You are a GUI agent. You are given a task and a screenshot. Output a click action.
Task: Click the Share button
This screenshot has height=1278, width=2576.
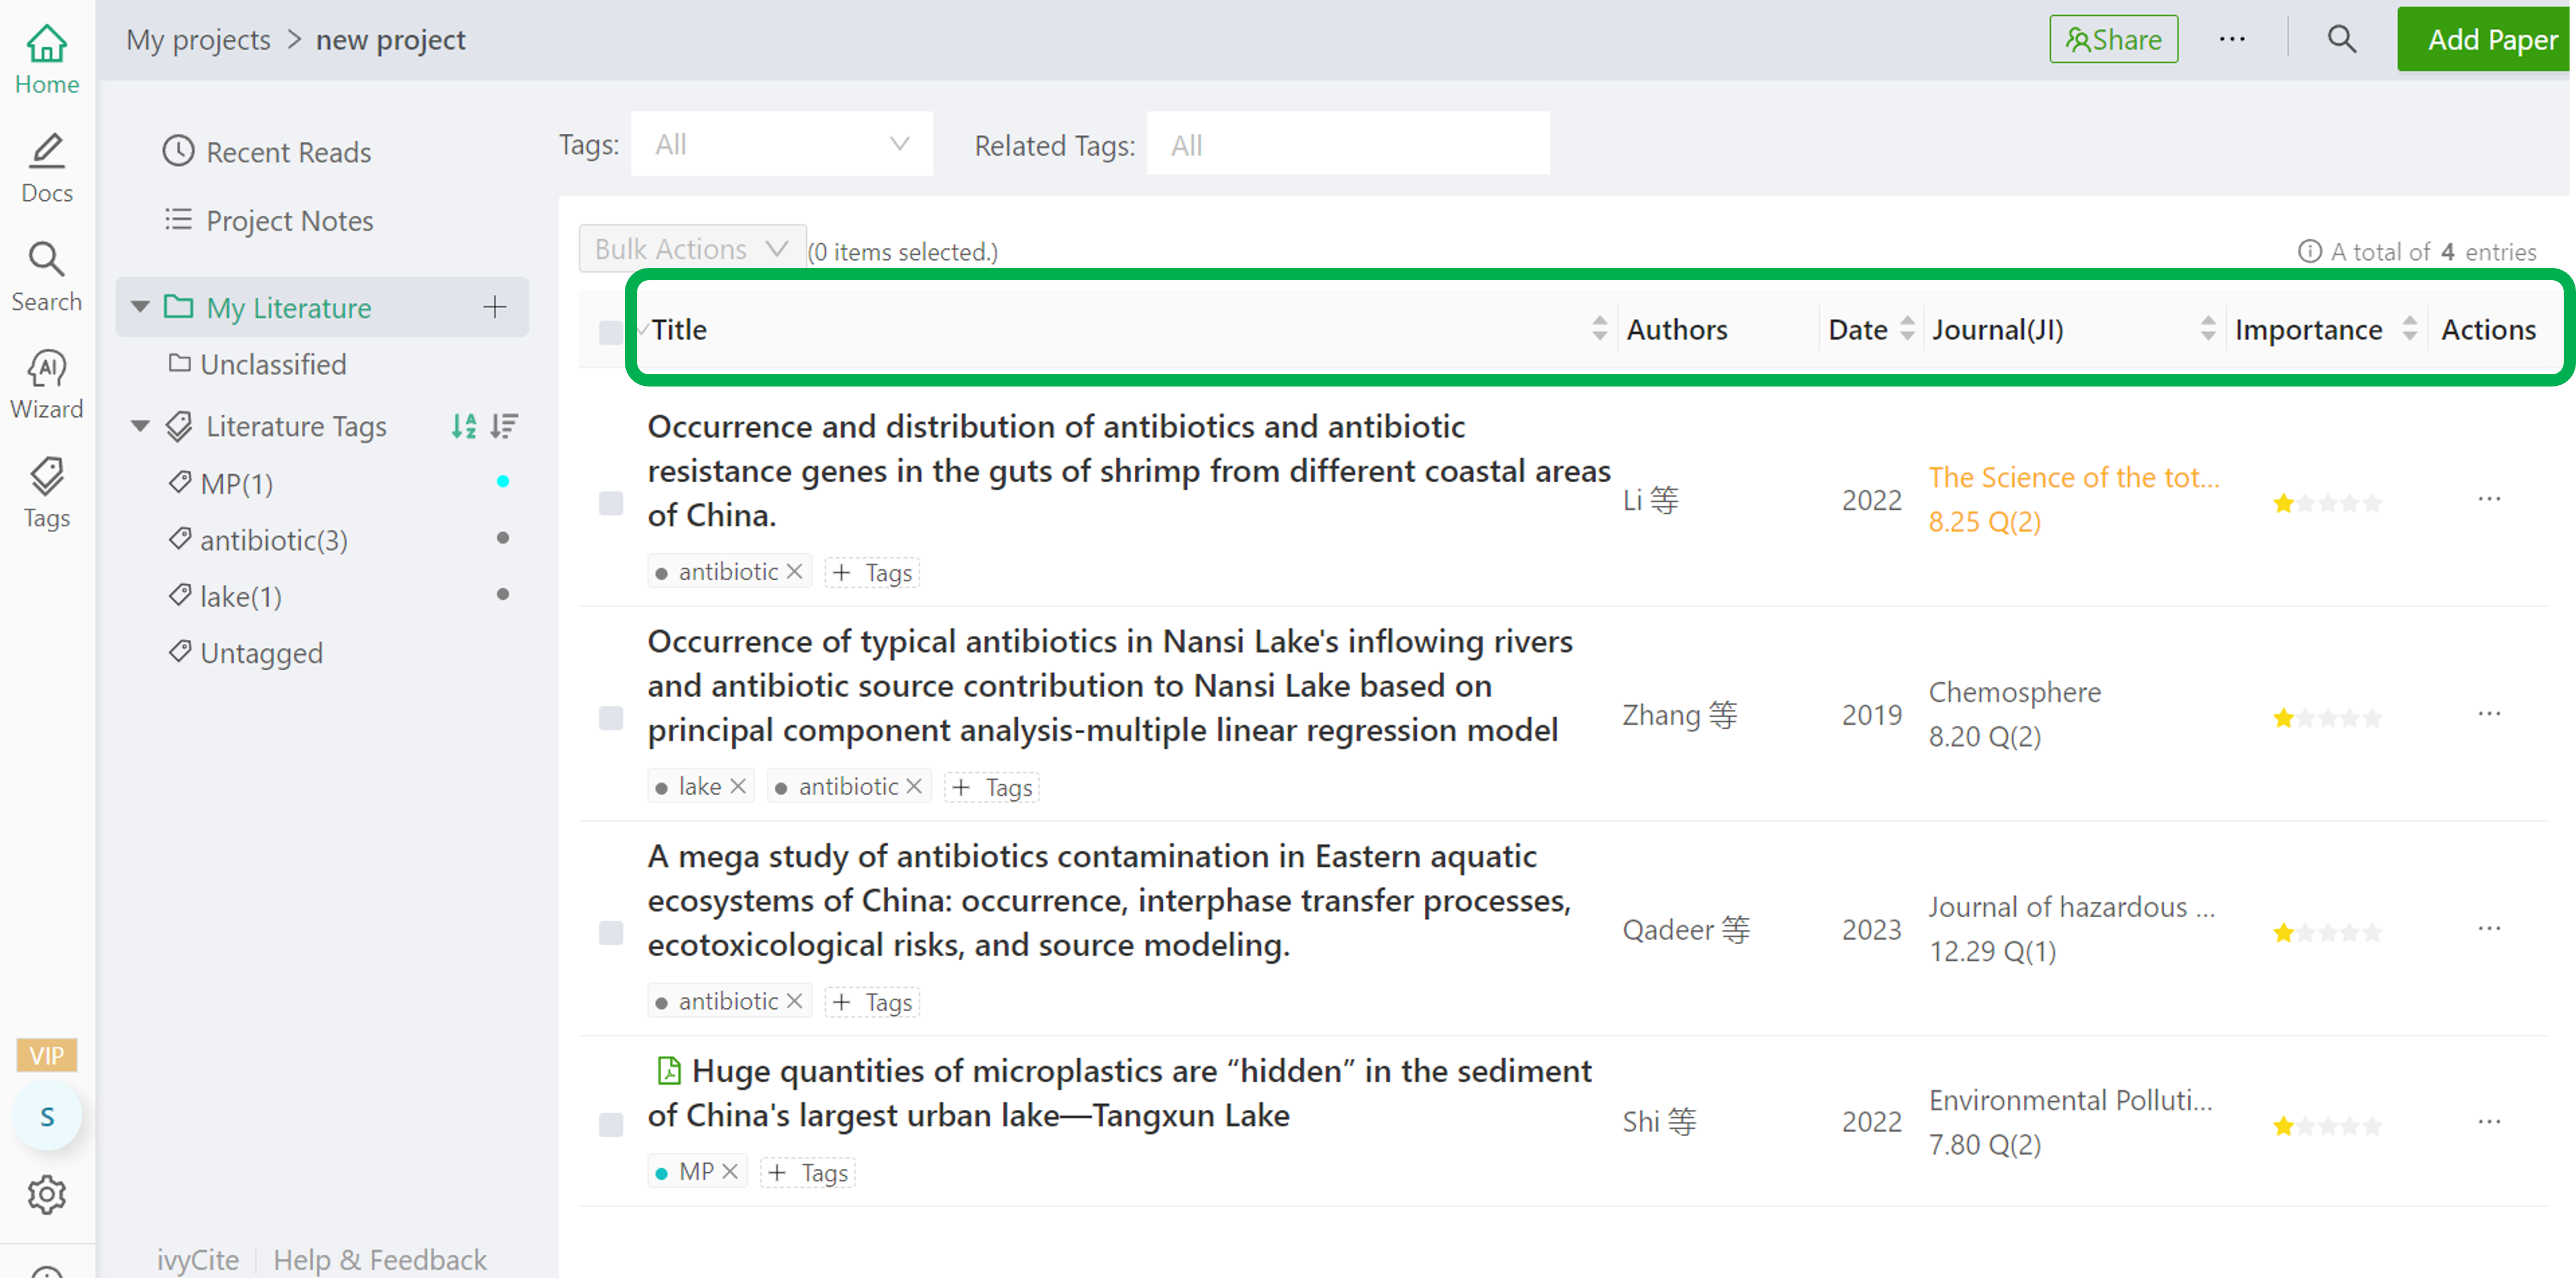point(2113,39)
